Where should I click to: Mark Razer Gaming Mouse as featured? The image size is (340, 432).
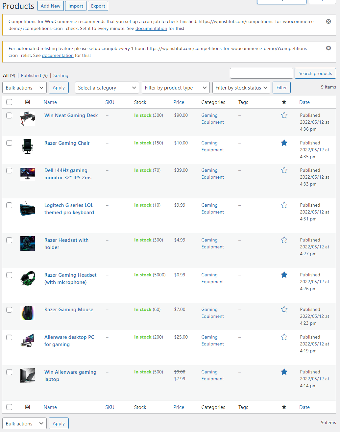[284, 309]
